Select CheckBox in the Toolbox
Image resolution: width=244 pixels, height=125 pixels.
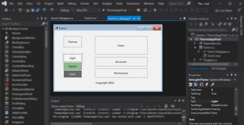click(18, 47)
